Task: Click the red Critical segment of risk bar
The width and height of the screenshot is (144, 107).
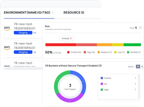Action: click(61, 45)
